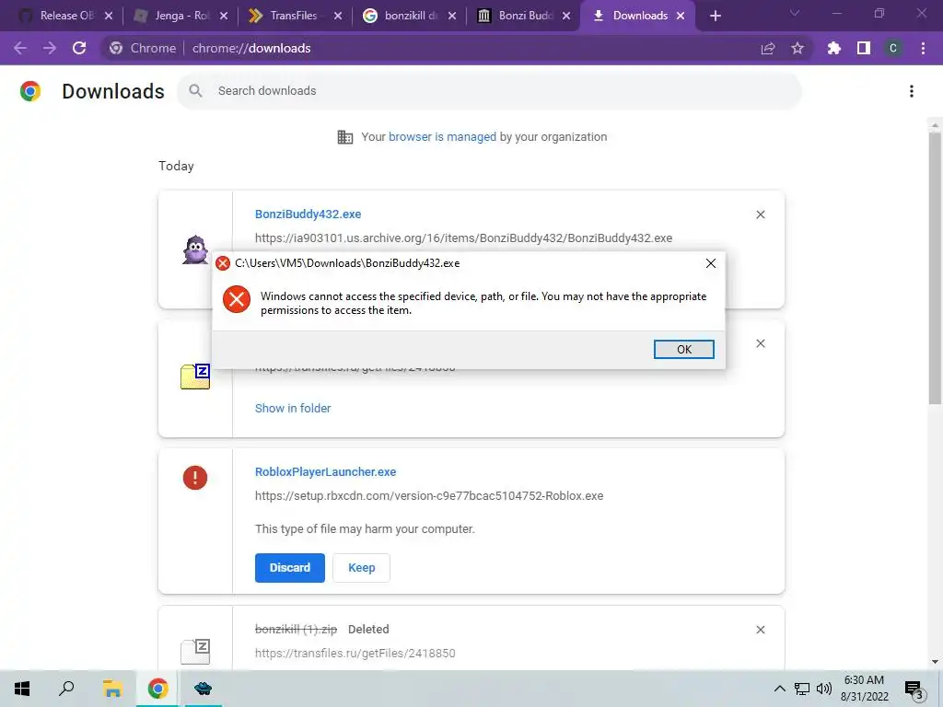943x707 pixels.
Task: Close the Downloads tab
Action: pyautogui.click(x=681, y=17)
